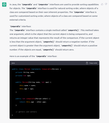Viewport: 109px width, 123px height.
Task: Click the ChatGPT logo avatar
Action: 4,4
